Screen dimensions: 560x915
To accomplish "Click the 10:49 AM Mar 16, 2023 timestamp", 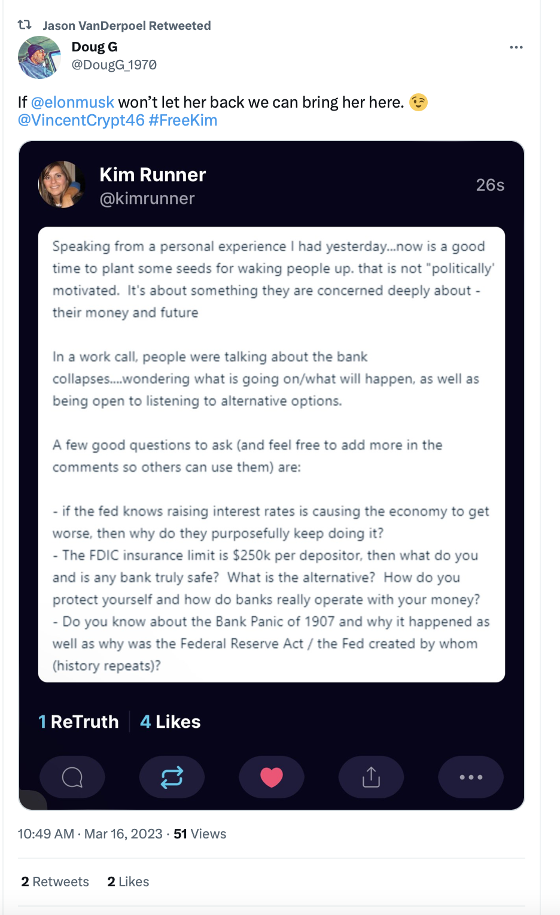I will click(90, 834).
